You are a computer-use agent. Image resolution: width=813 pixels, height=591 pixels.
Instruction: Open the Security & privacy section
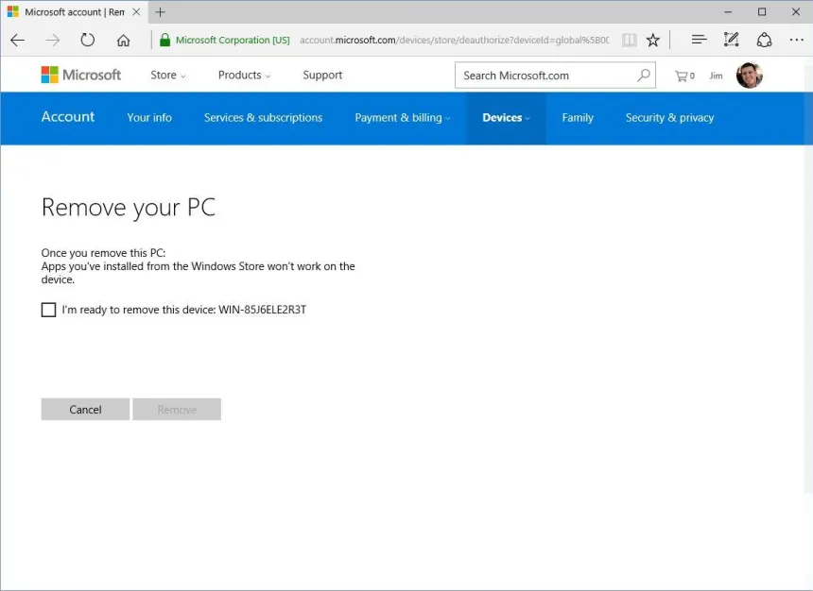coord(669,118)
